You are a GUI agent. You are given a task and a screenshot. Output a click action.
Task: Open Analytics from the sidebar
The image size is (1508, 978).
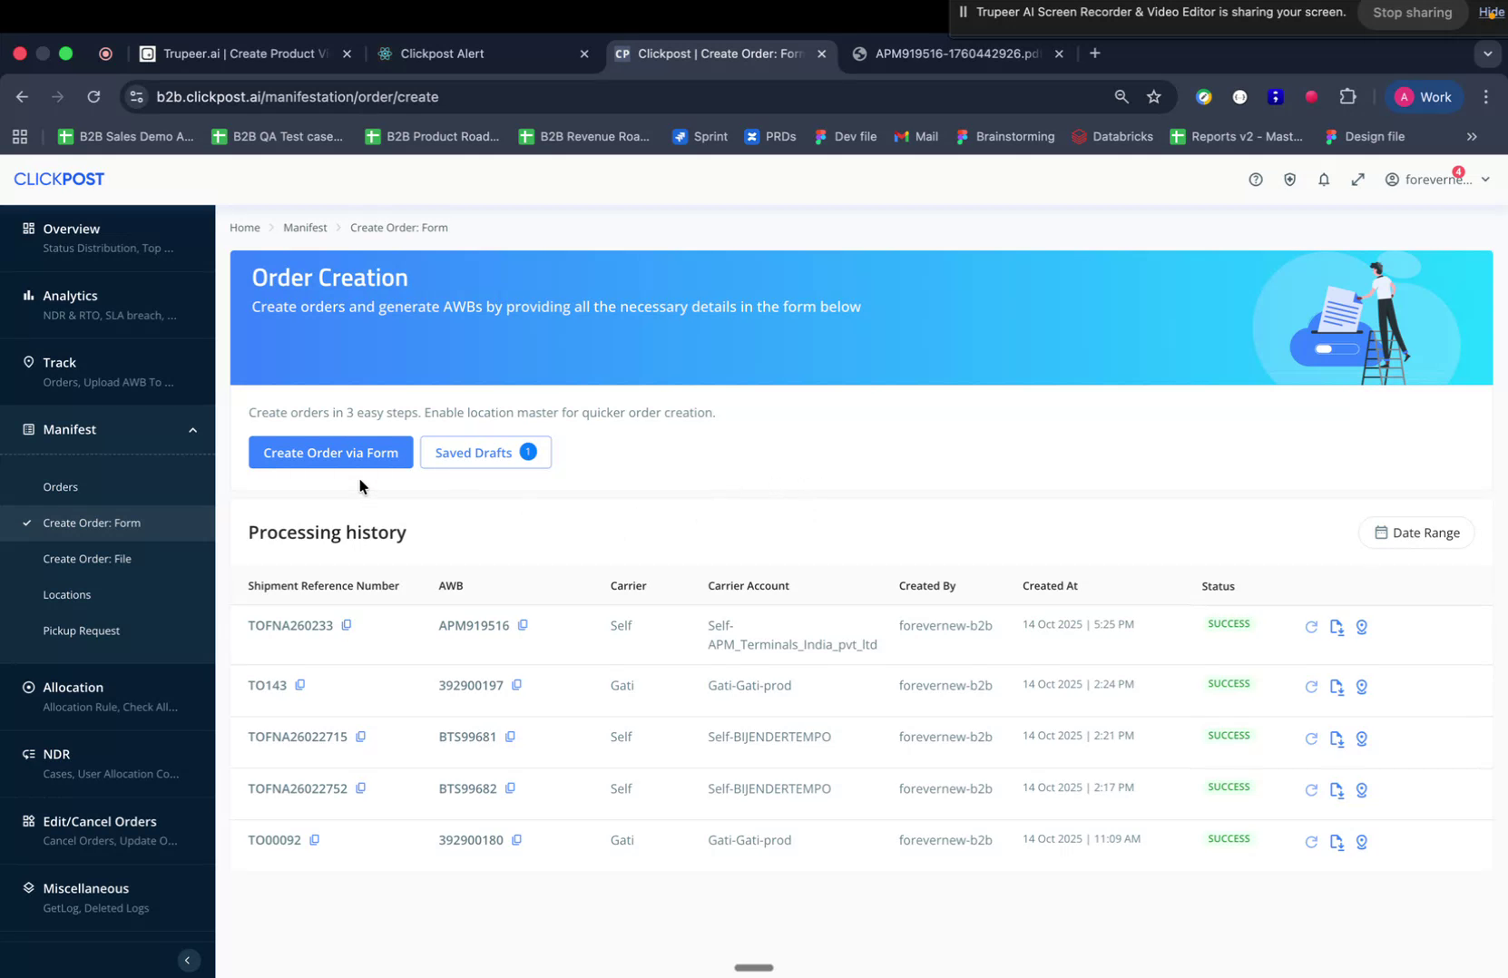coord(70,296)
